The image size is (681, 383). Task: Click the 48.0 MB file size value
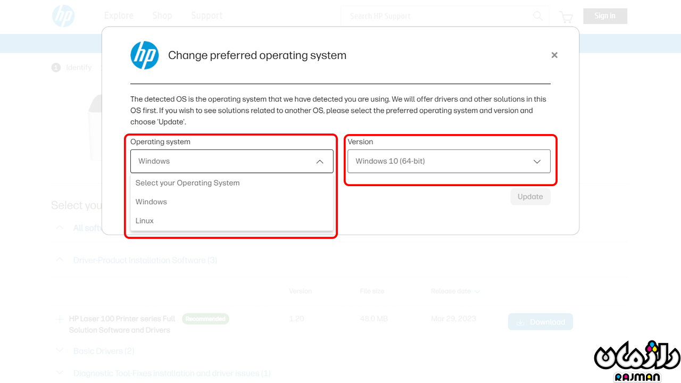pos(373,319)
